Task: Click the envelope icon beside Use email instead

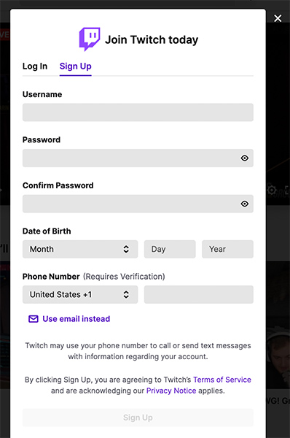Action: (x=34, y=319)
